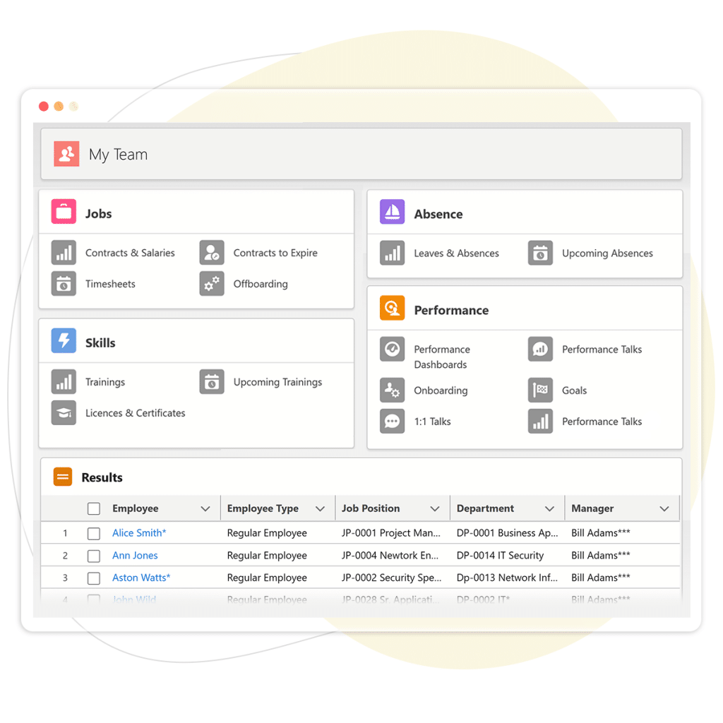This screenshot has height=723, width=723.
Task: Click the Licences & Certificates graduation icon
Action: [x=64, y=413]
